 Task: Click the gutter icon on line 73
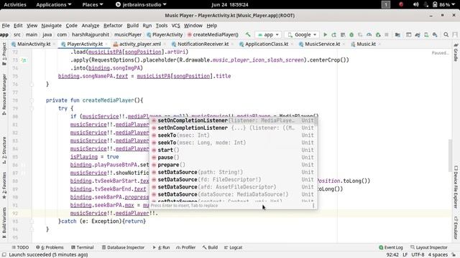(x=24, y=60)
